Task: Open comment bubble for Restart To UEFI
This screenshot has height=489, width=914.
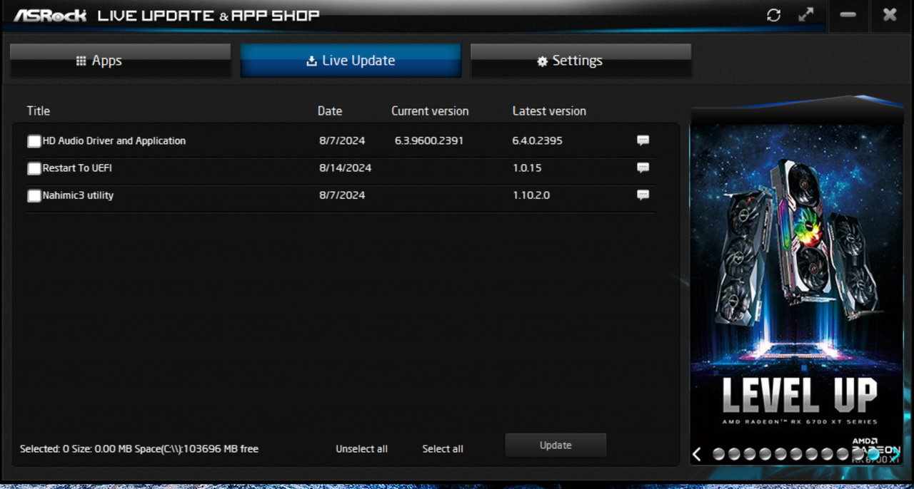Action: 643,168
